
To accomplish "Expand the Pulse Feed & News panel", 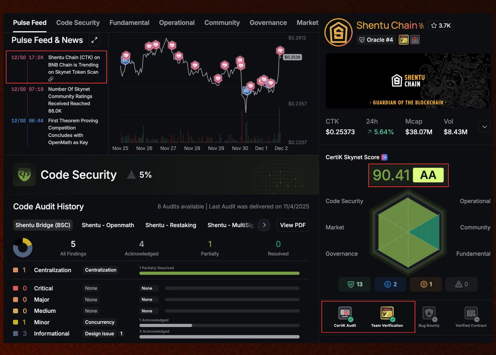I will (x=95, y=40).
